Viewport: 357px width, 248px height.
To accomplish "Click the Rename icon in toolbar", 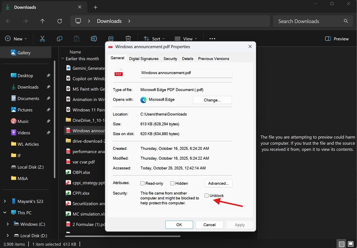I will tap(94, 39).
